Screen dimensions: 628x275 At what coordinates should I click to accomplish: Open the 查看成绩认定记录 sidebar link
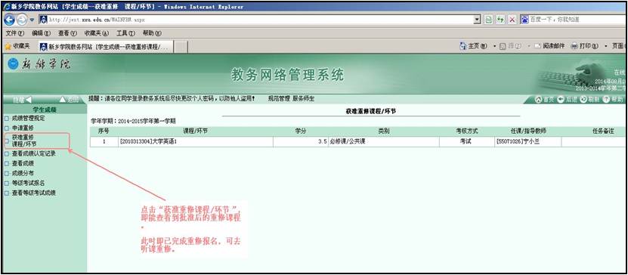tap(34, 153)
